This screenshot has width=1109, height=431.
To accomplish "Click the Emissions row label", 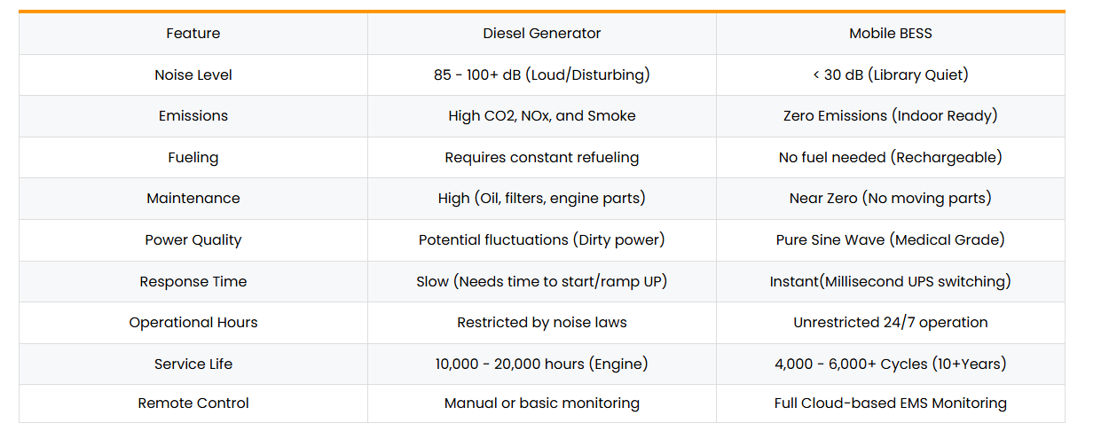I will coord(193,116).
